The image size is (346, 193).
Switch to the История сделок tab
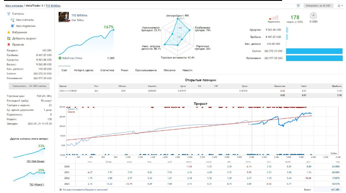(x=83, y=70)
